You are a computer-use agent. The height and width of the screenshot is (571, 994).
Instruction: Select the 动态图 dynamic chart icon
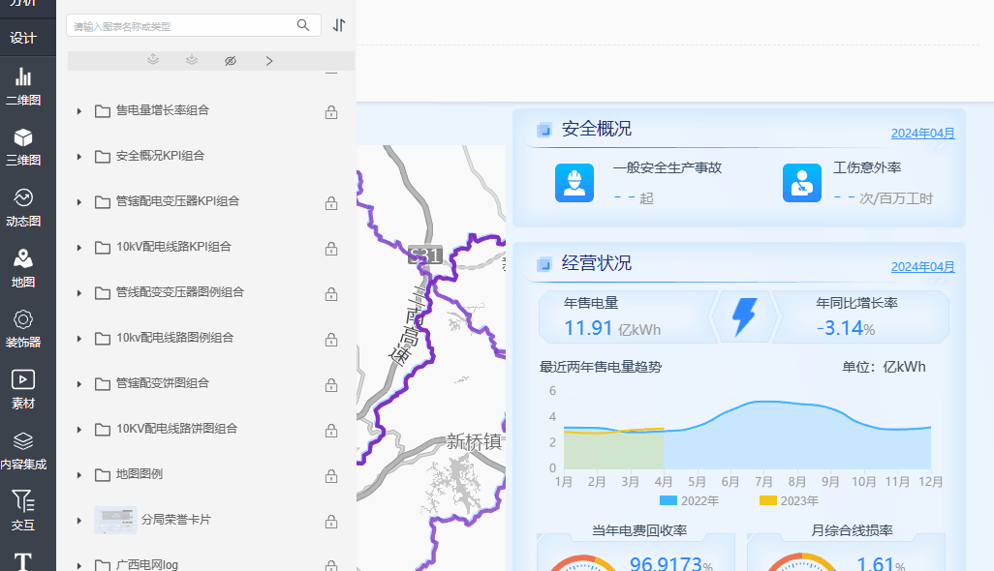(x=23, y=207)
